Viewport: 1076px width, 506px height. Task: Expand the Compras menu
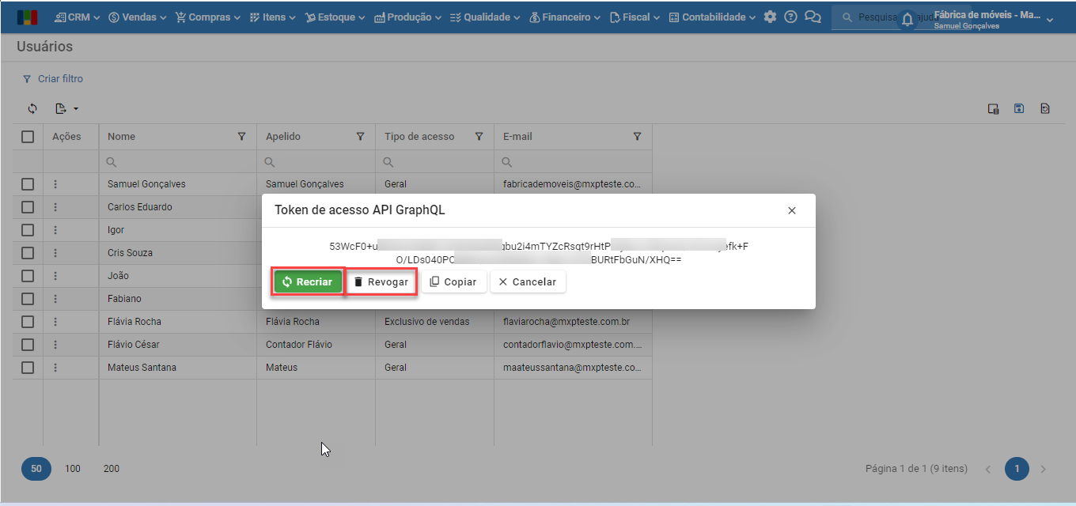[x=208, y=17]
